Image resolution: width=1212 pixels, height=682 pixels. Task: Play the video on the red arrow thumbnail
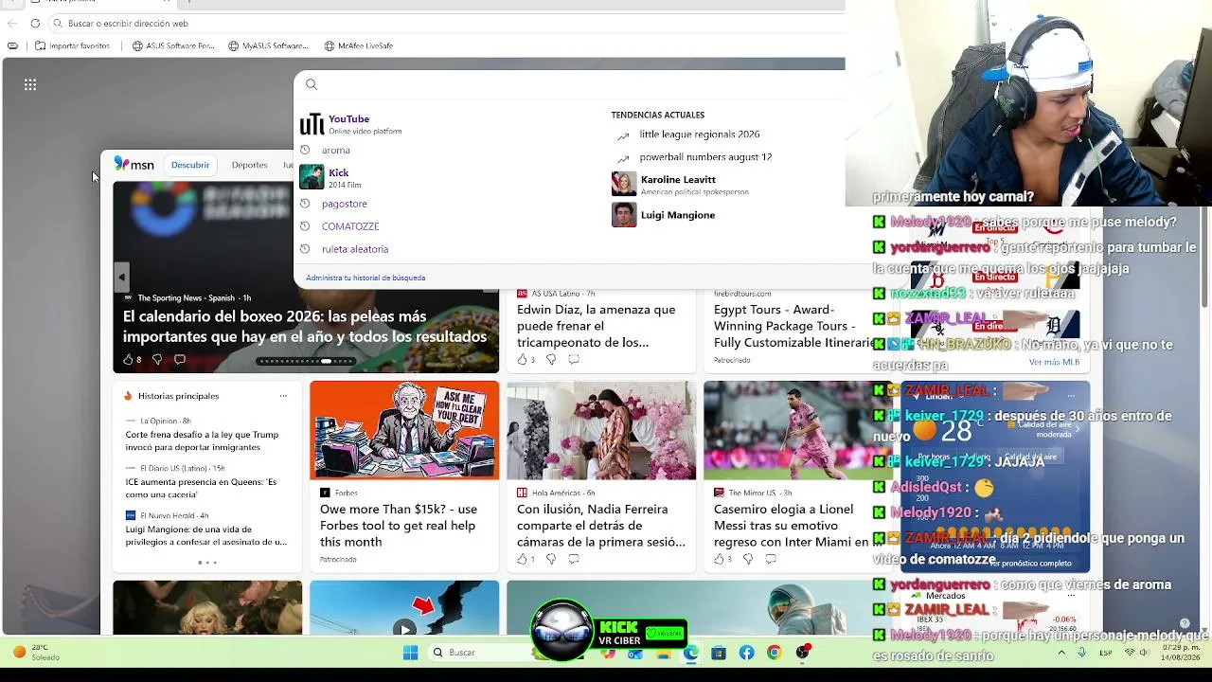(404, 628)
